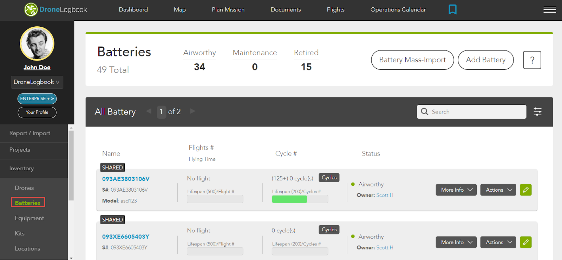Select Drones under Inventory

pos(24,188)
